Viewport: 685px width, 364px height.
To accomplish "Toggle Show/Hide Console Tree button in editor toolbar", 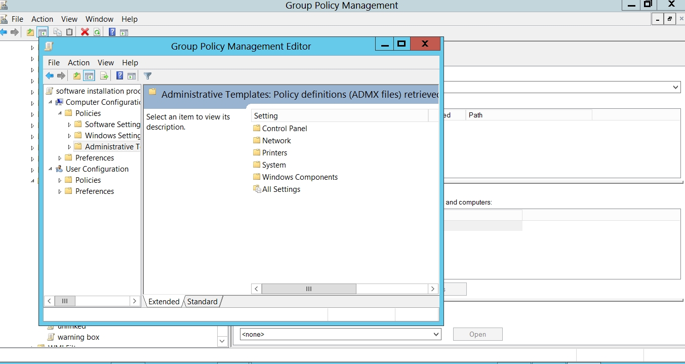I will (89, 76).
